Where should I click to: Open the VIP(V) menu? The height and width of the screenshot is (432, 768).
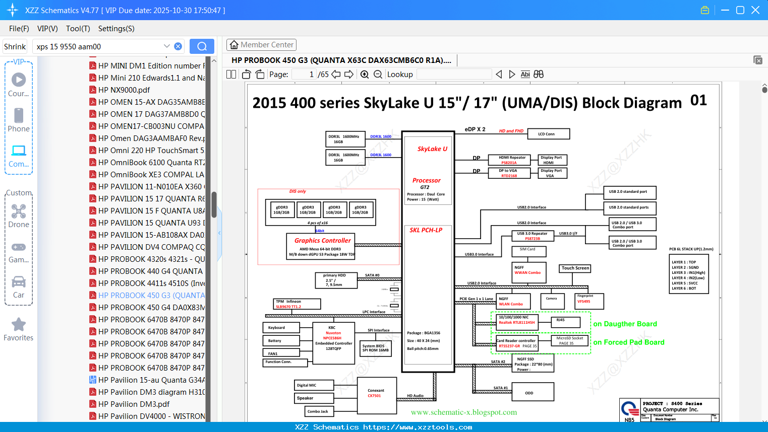coord(47,29)
